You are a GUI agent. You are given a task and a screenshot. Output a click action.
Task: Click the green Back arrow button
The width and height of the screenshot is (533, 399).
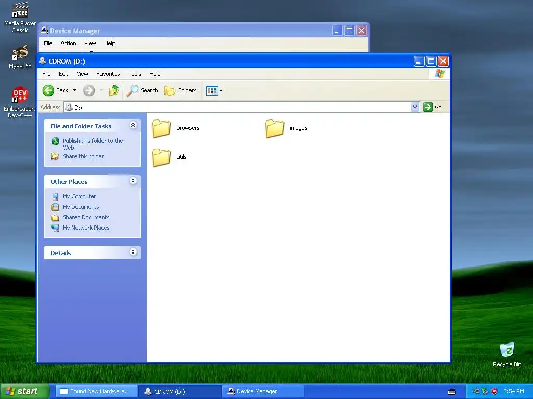48,90
